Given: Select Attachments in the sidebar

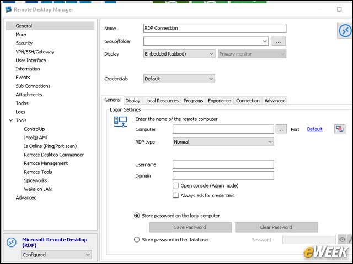Looking at the screenshot, I should coord(29,95).
